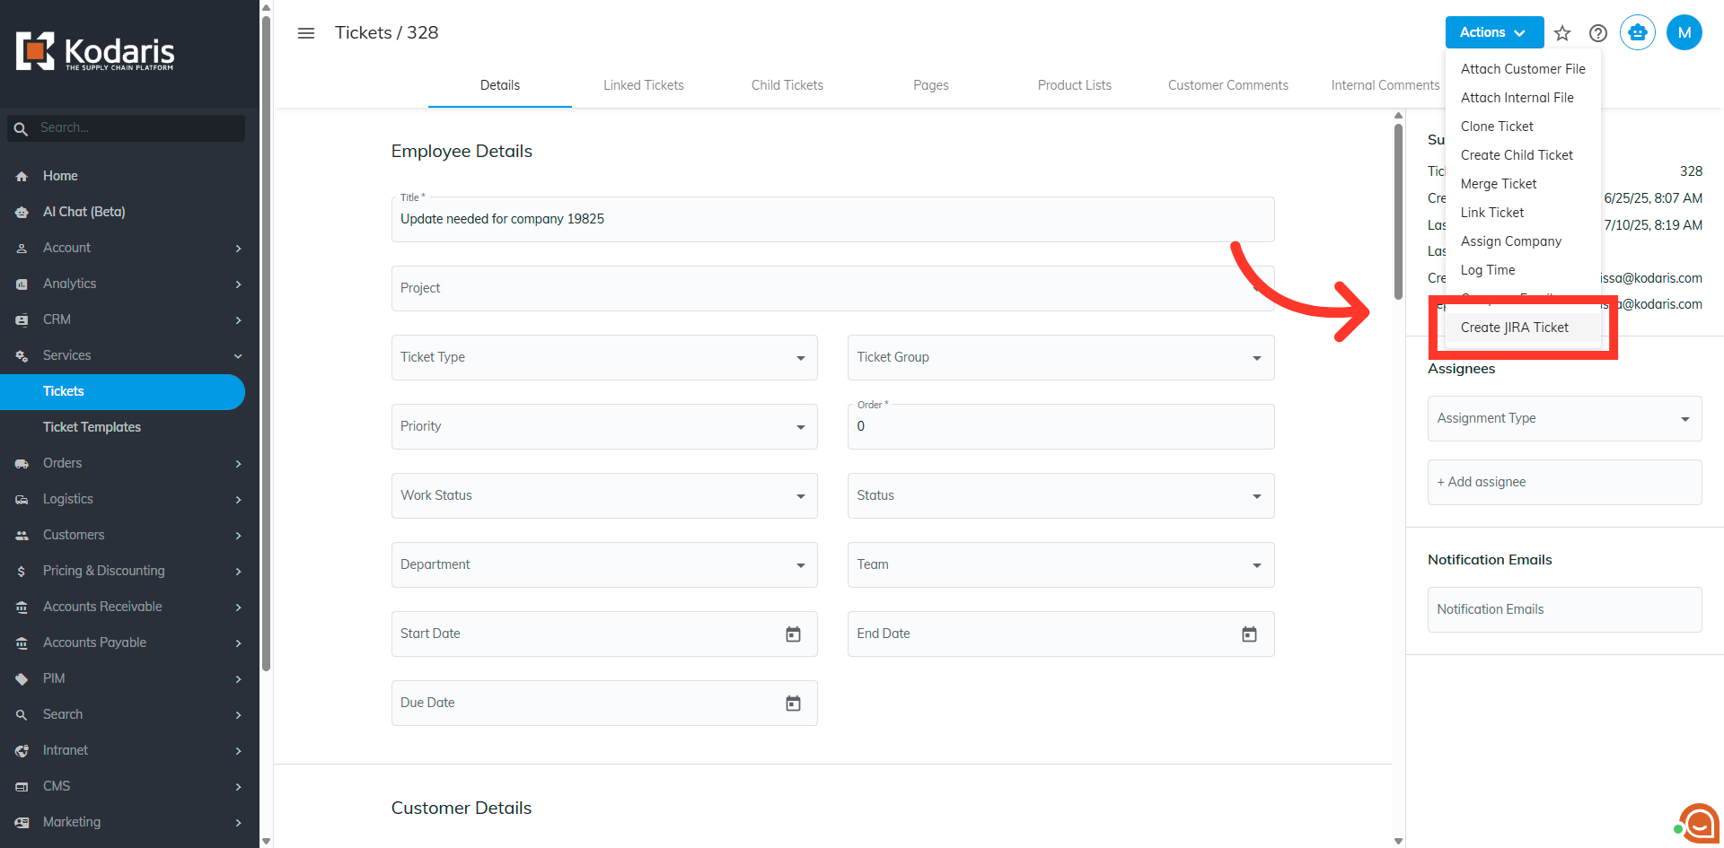Click the Intranet globe icon
Viewport: 1724px width, 848px height.
pos(22,751)
